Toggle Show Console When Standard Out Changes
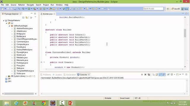 pos(160,74)
